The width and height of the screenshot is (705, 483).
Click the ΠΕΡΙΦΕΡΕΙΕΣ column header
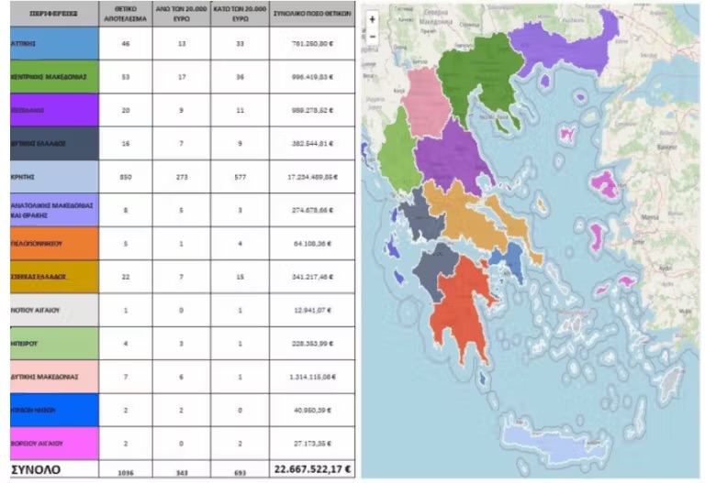coord(50,15)
